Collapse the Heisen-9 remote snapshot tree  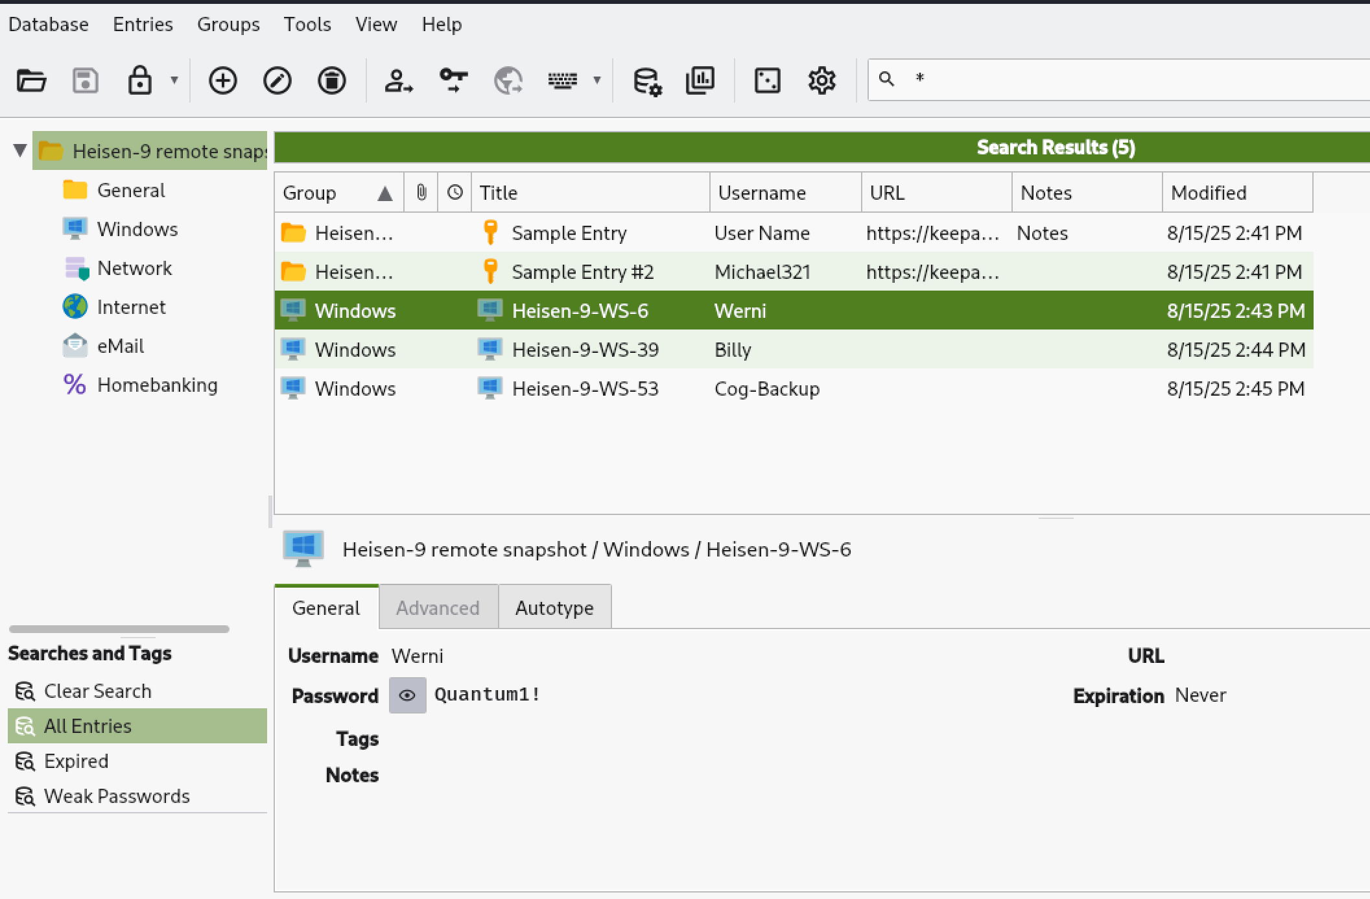point(20,151)
